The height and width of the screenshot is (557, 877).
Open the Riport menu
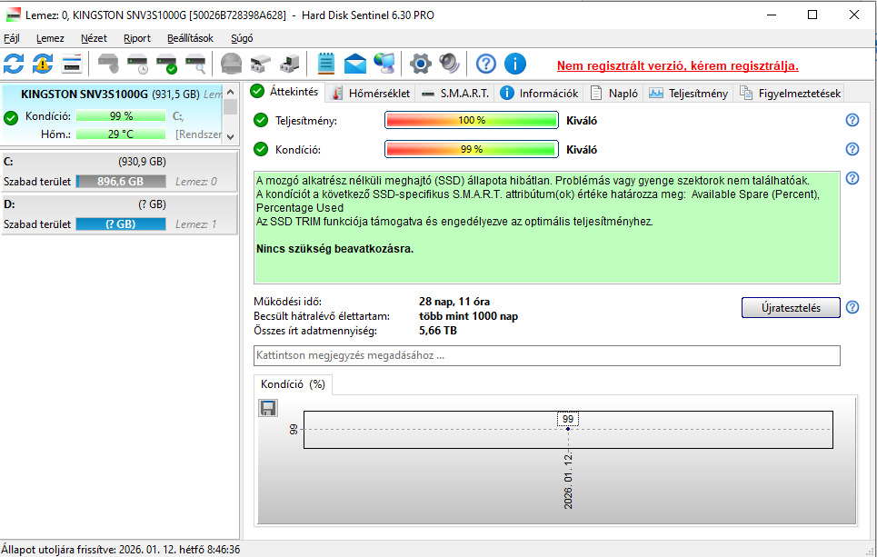point(137,38)
